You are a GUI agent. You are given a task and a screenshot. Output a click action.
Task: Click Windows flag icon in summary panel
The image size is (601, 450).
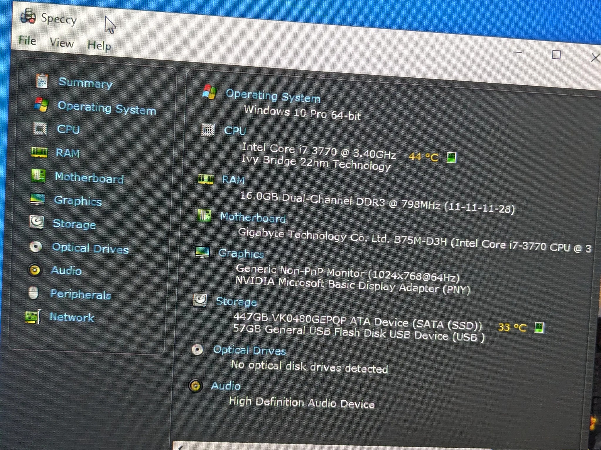pyautogui.click(x=210, y=92)
